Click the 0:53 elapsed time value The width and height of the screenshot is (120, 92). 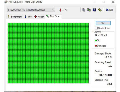109,84
